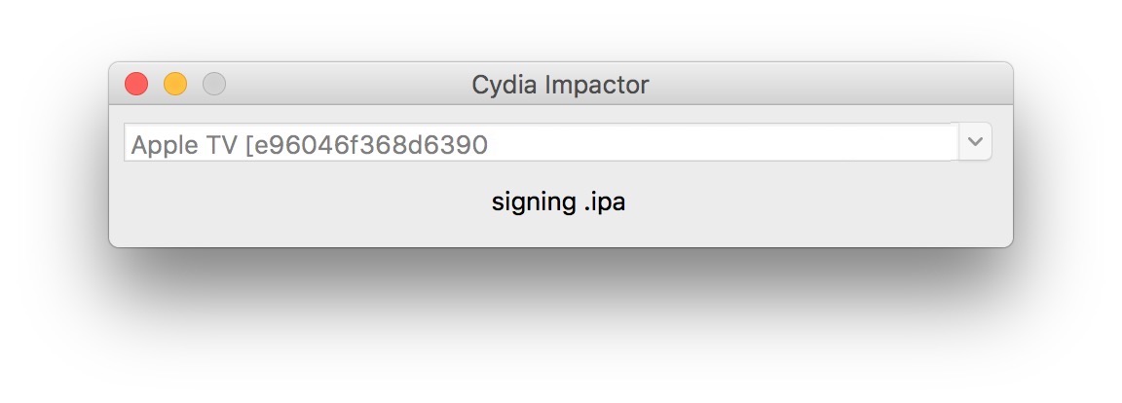Click the word "Cydia" in the title bar

pyautogui.click(x=505, y=85)
